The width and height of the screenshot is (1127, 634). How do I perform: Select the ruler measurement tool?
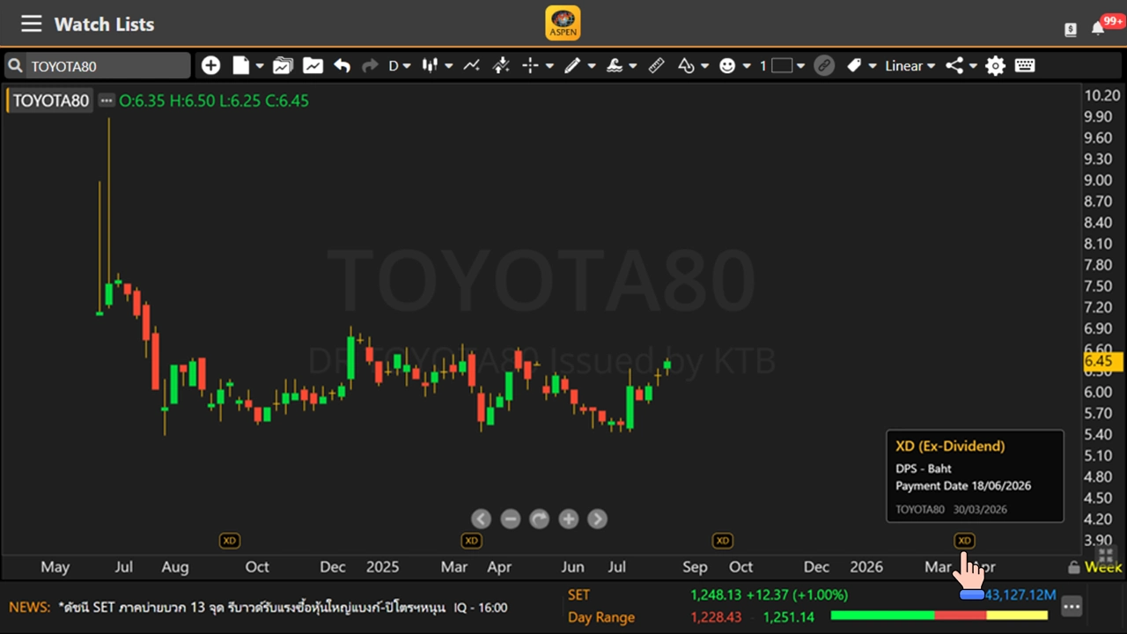(656, 65)
